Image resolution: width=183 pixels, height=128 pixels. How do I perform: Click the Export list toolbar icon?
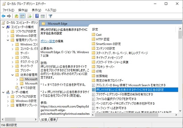tap(30, 16)
